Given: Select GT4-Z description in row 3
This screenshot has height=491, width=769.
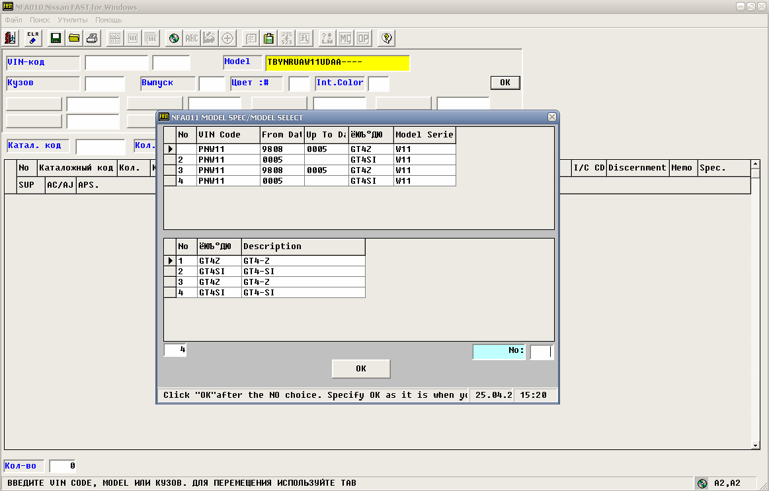Looking at the screenshot, I should click(x=303, y=282).
